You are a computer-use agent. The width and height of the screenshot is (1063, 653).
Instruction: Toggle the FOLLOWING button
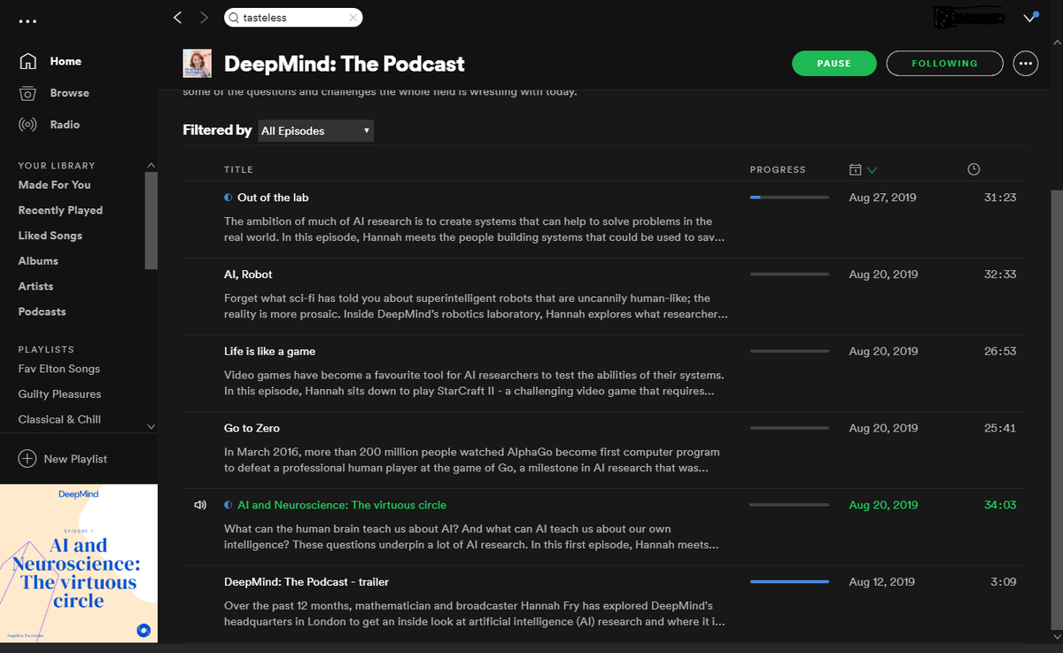(x=944, y=64)
